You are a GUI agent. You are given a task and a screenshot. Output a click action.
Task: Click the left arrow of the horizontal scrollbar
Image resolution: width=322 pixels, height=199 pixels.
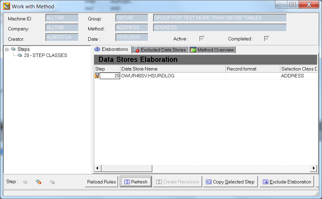tap(97, 168)
